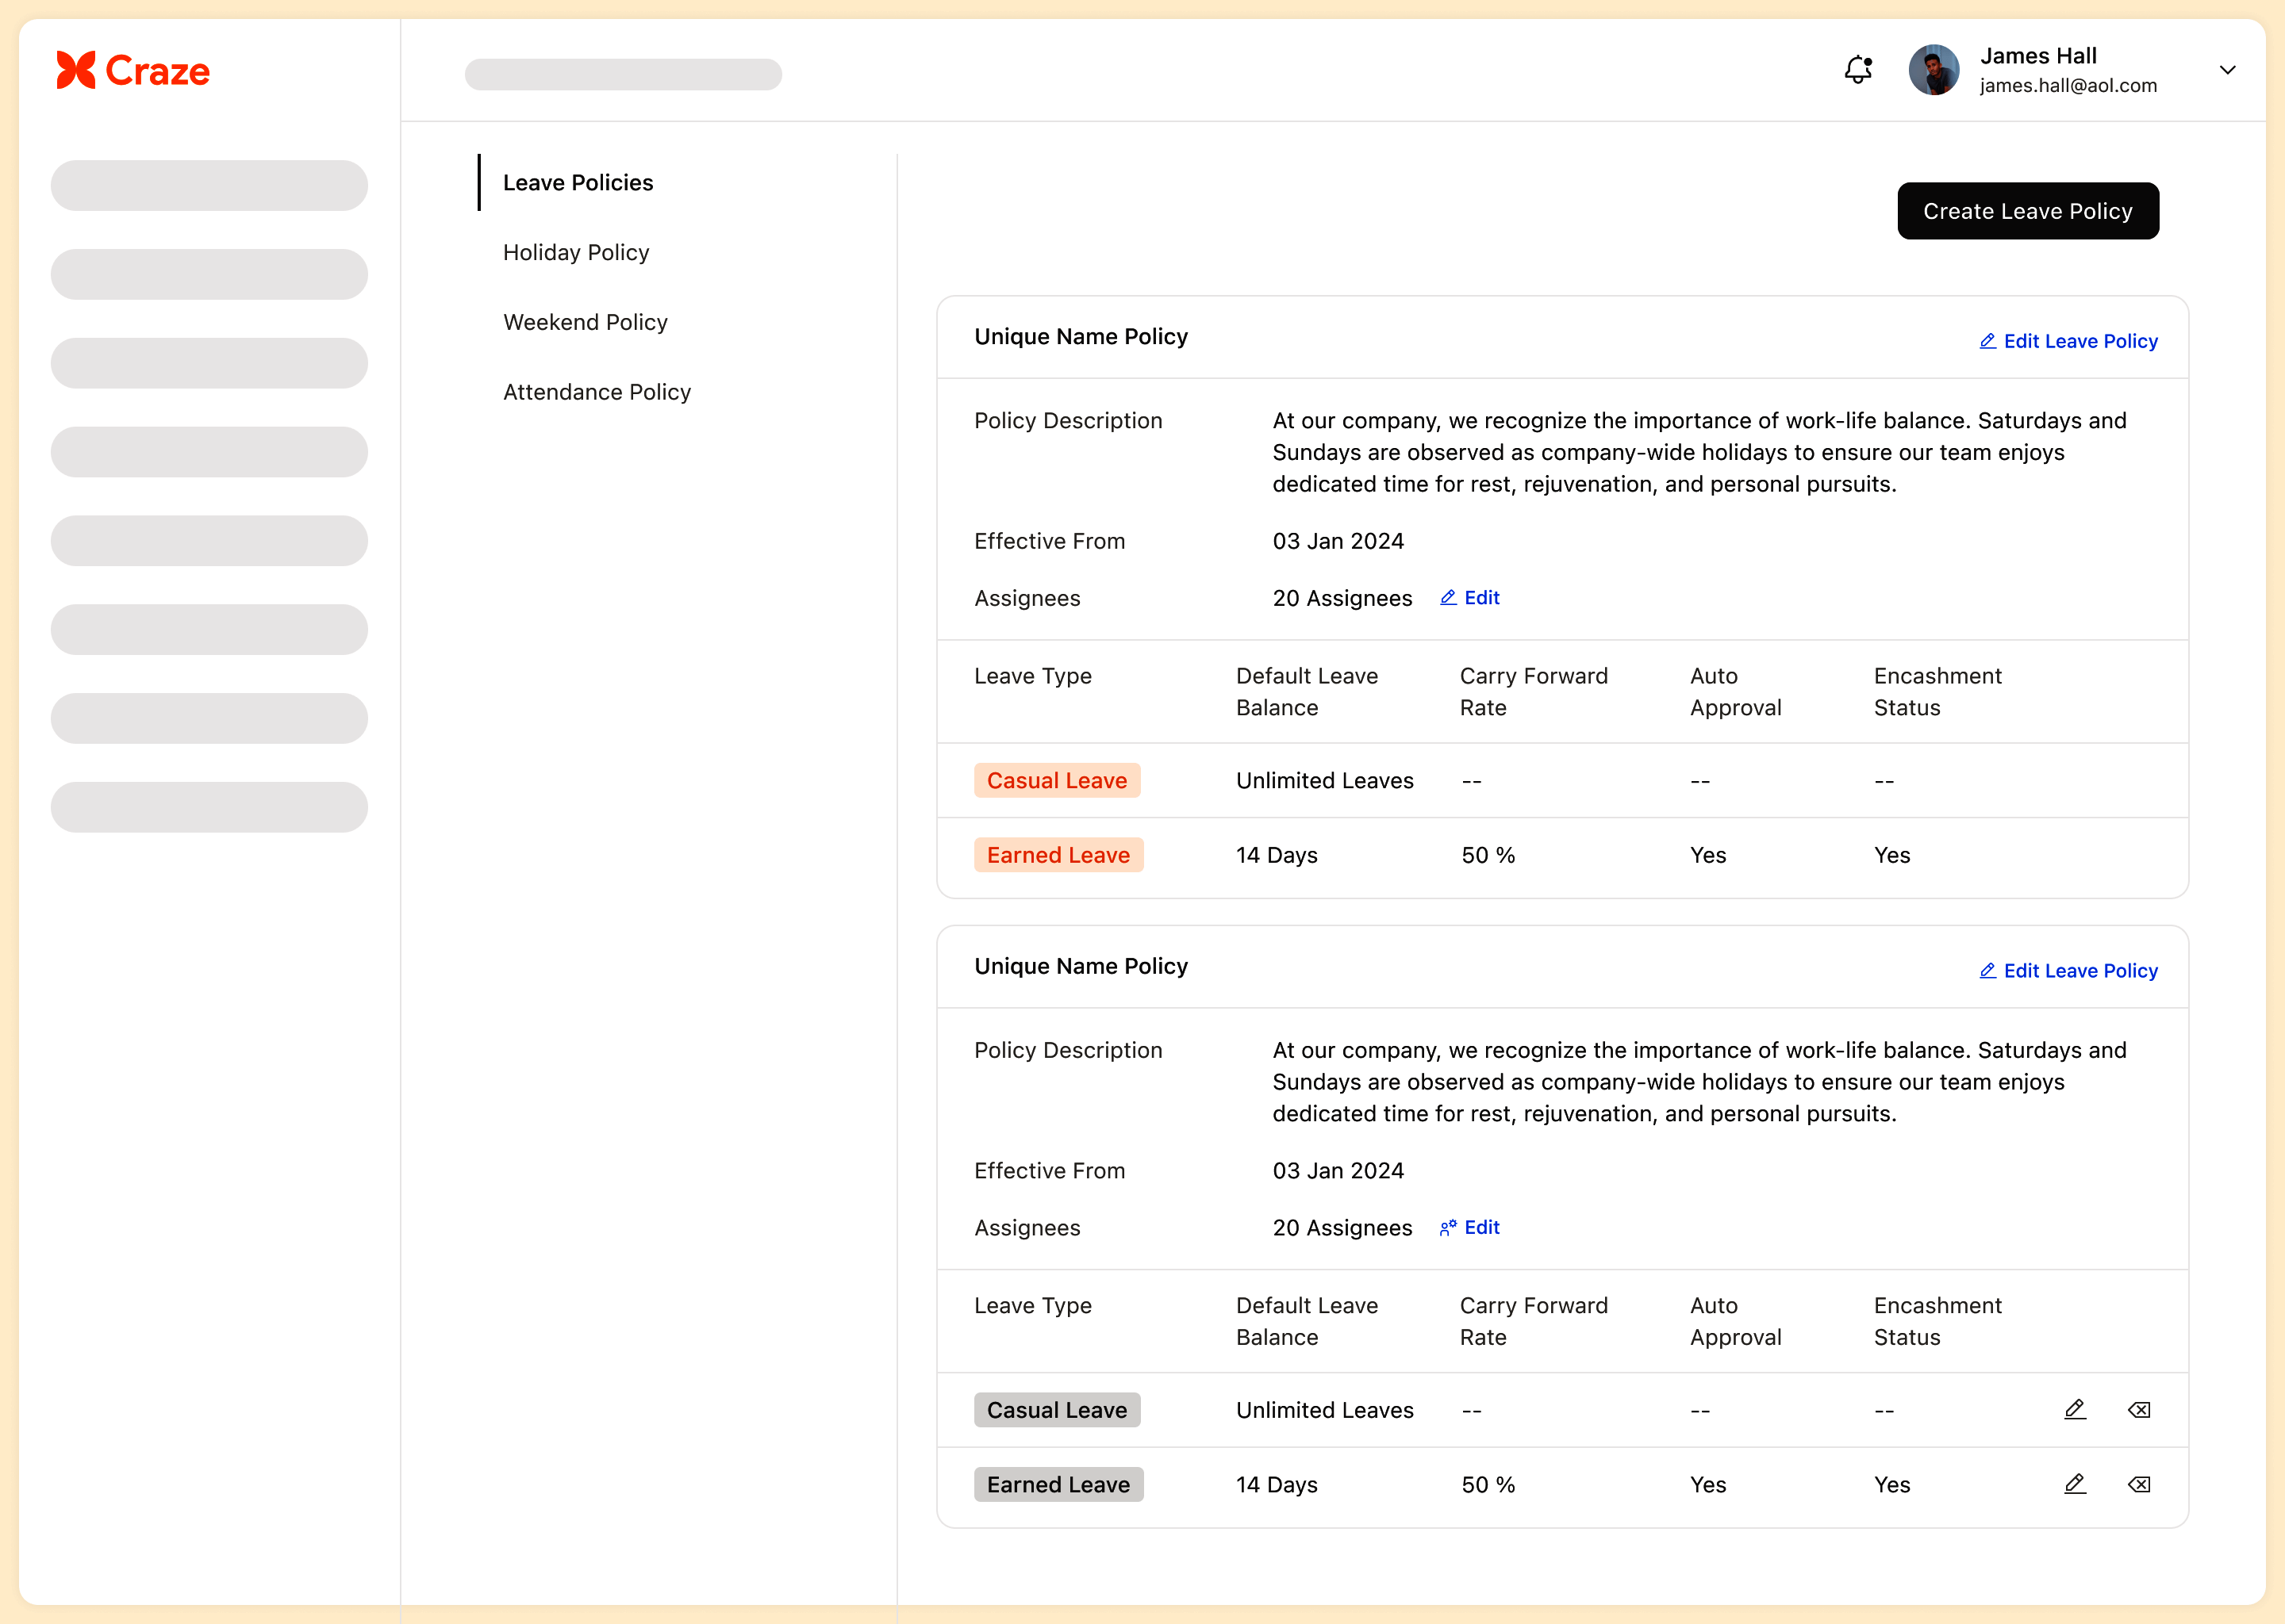Click Edit Leave Policy on second card

point(2068,971)
